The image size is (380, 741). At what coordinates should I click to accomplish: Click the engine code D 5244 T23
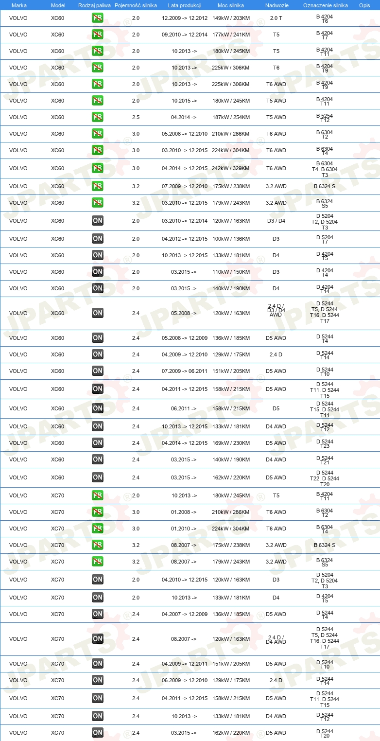(325, 443)
